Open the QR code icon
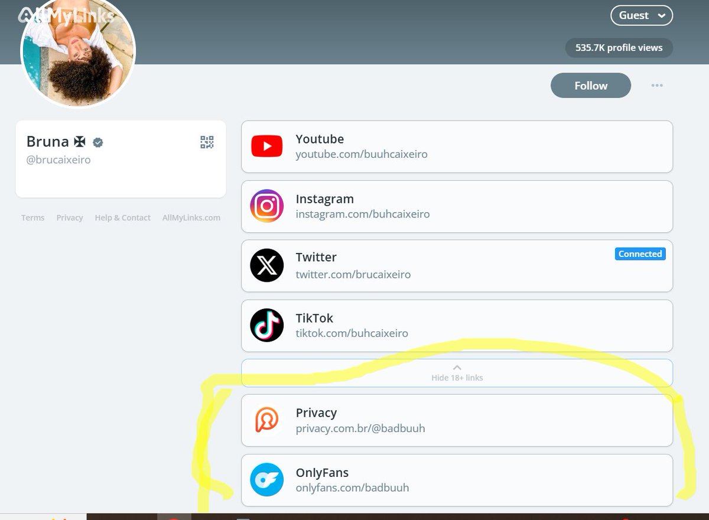709x520 pixels. click(207, 142)
